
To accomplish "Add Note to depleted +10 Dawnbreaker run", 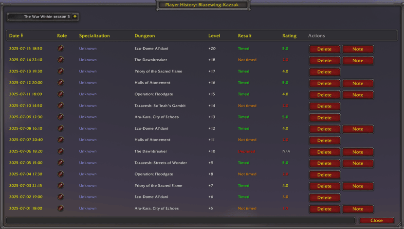I will [358, 152].
